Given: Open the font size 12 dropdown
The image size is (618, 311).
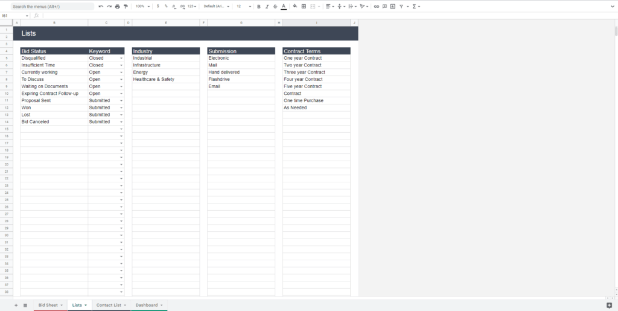Looking at the screenshot, I should coord(244,7).
